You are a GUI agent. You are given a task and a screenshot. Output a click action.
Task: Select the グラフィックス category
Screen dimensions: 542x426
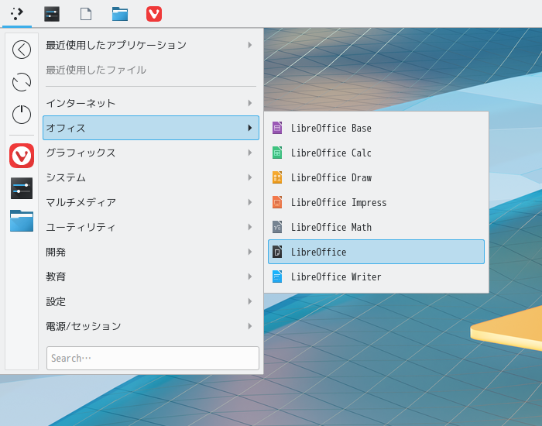[151, 153]
